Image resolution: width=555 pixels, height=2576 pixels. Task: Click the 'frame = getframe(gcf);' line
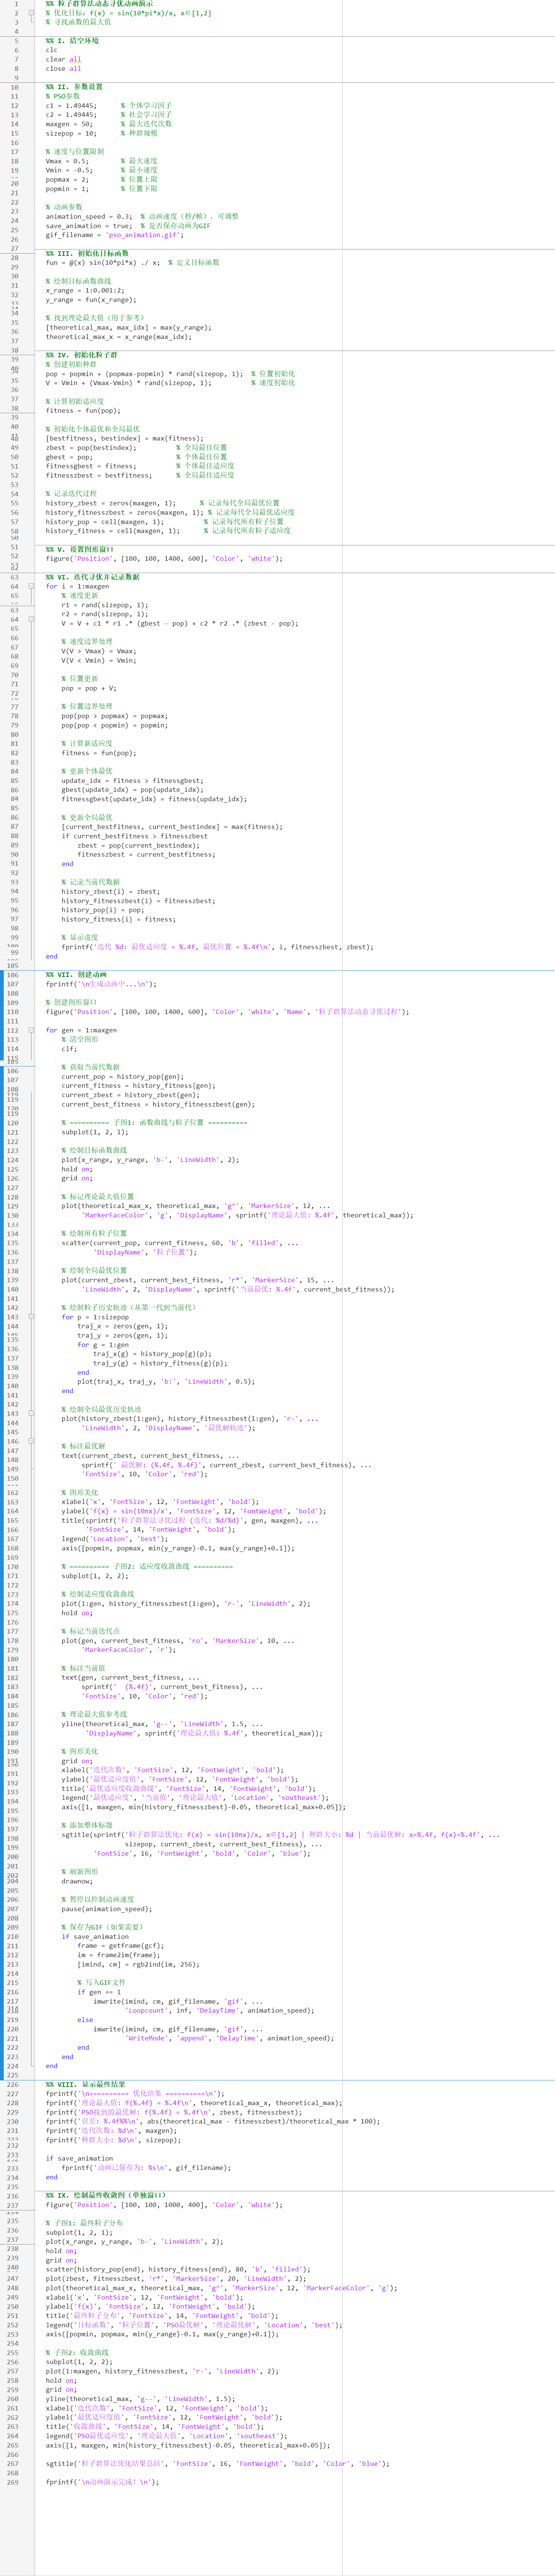tap(121, 1946)
